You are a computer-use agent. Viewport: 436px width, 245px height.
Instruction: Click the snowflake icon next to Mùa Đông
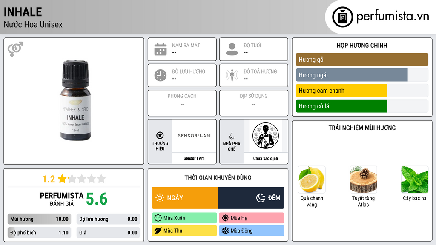click(225, 231)
